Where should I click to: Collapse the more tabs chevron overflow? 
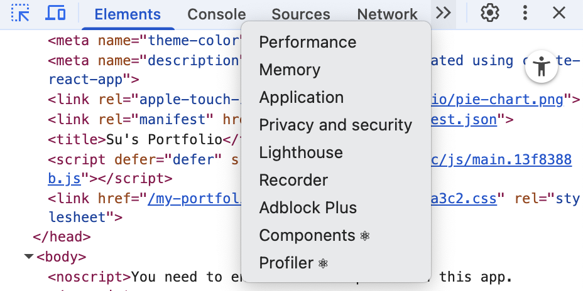point(444,13)
